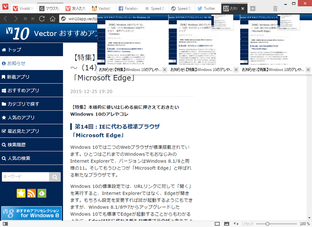This screenshot has width=312, height=227.
Task: Open 検索履歴 in the site menu
Action: pyautogui.click(x=32, y=144)
